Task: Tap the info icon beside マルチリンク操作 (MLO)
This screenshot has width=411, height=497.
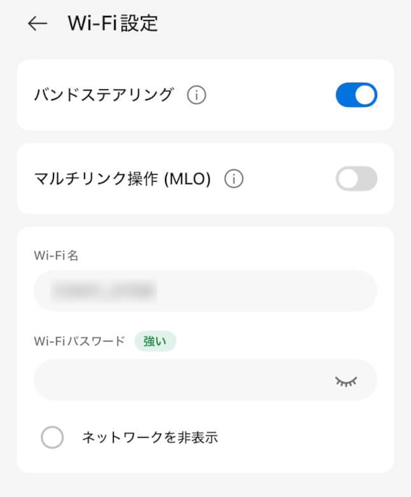Action: tap(234, 180)
